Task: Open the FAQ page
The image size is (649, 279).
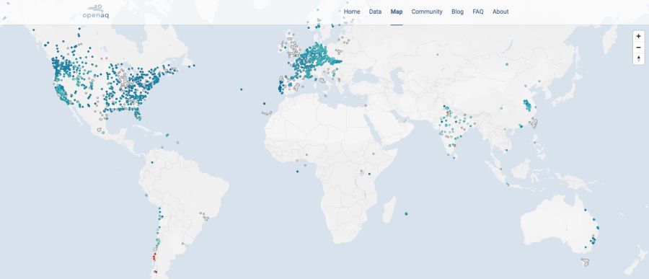Action: click(x=478, y=12)
